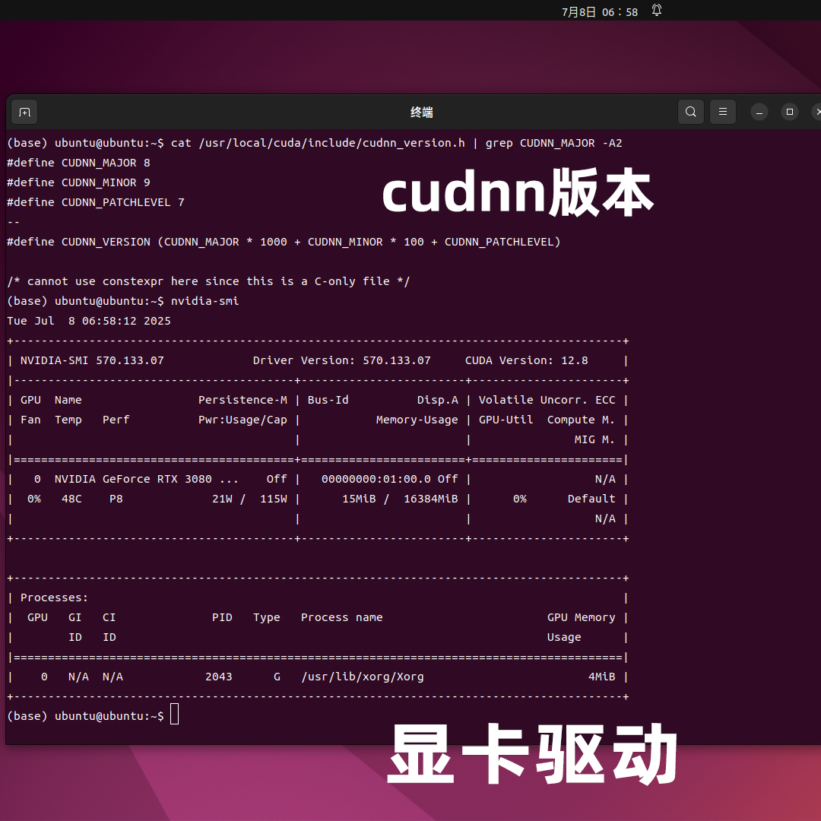821x821 pixels.
Task: Click "NVIDIA-SMI 570.133.07" text
Action: coord(92,360)
